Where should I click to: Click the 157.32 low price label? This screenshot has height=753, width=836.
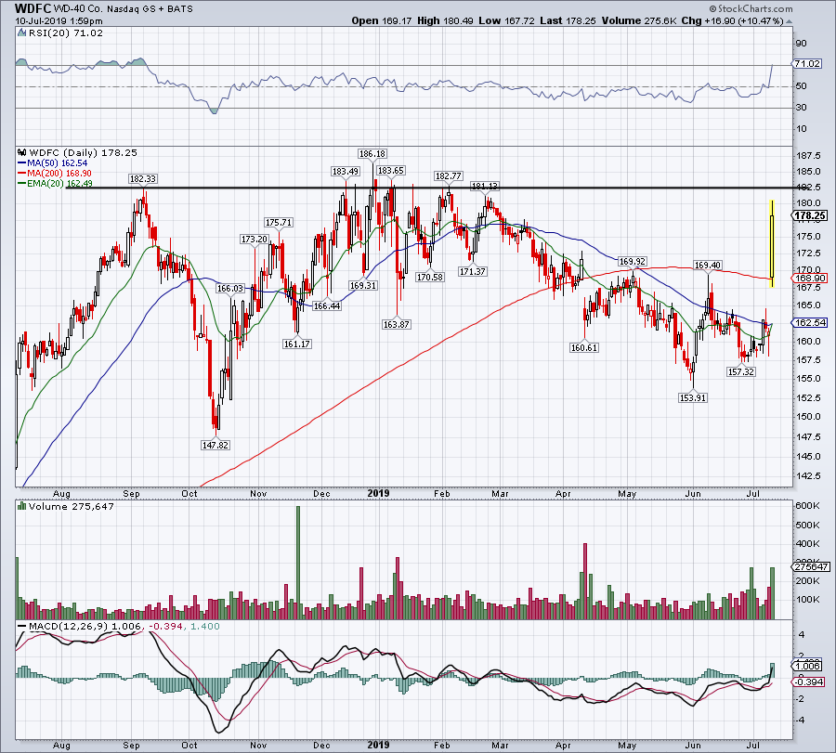point(741,372)
